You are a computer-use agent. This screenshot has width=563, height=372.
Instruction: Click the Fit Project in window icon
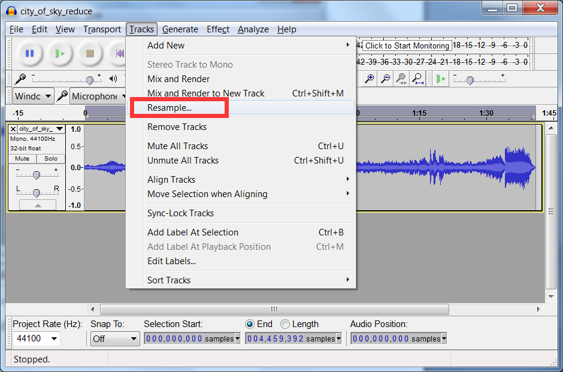[417, 78]
